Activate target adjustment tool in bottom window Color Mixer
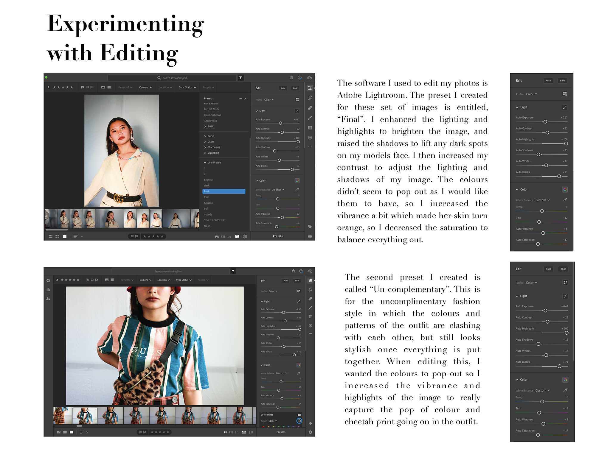 click(x=299, y=421)
